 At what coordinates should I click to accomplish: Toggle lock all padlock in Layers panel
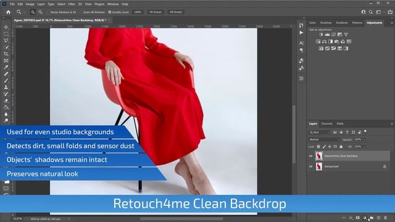pyautogui.click(x=341, y=147)
